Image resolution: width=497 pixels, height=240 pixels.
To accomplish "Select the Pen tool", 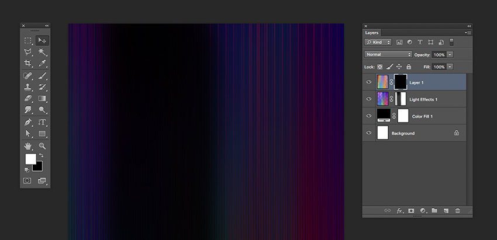I will [x=28, y=122].
